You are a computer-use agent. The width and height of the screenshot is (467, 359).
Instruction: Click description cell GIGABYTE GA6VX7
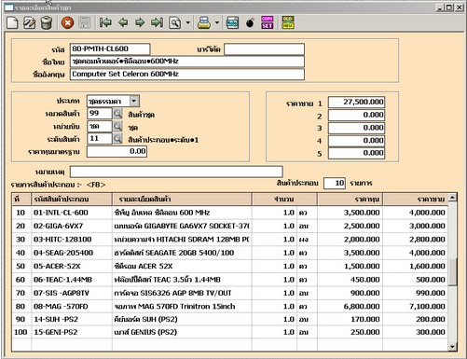[x=182, y=227]
